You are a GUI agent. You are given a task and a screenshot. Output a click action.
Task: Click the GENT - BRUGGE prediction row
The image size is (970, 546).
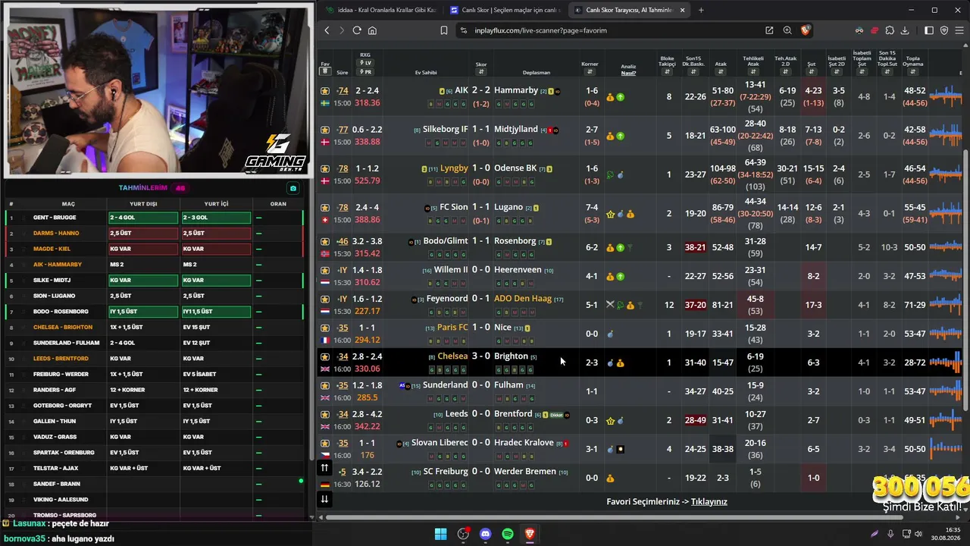pos(154,218)
